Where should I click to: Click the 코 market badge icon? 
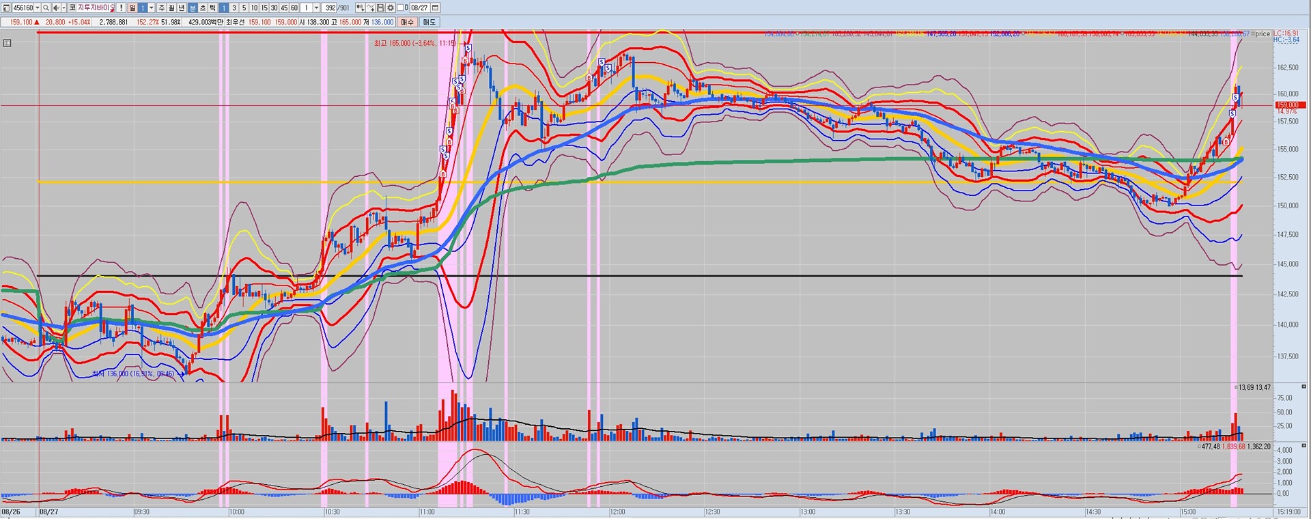click(72, 8)
